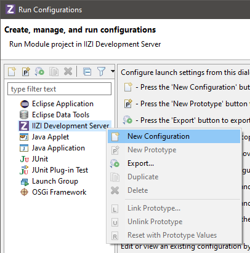Open the filter dropdown arrow
Image resolution: width=250 pixels, height=253 pixels.
(113, 71)
